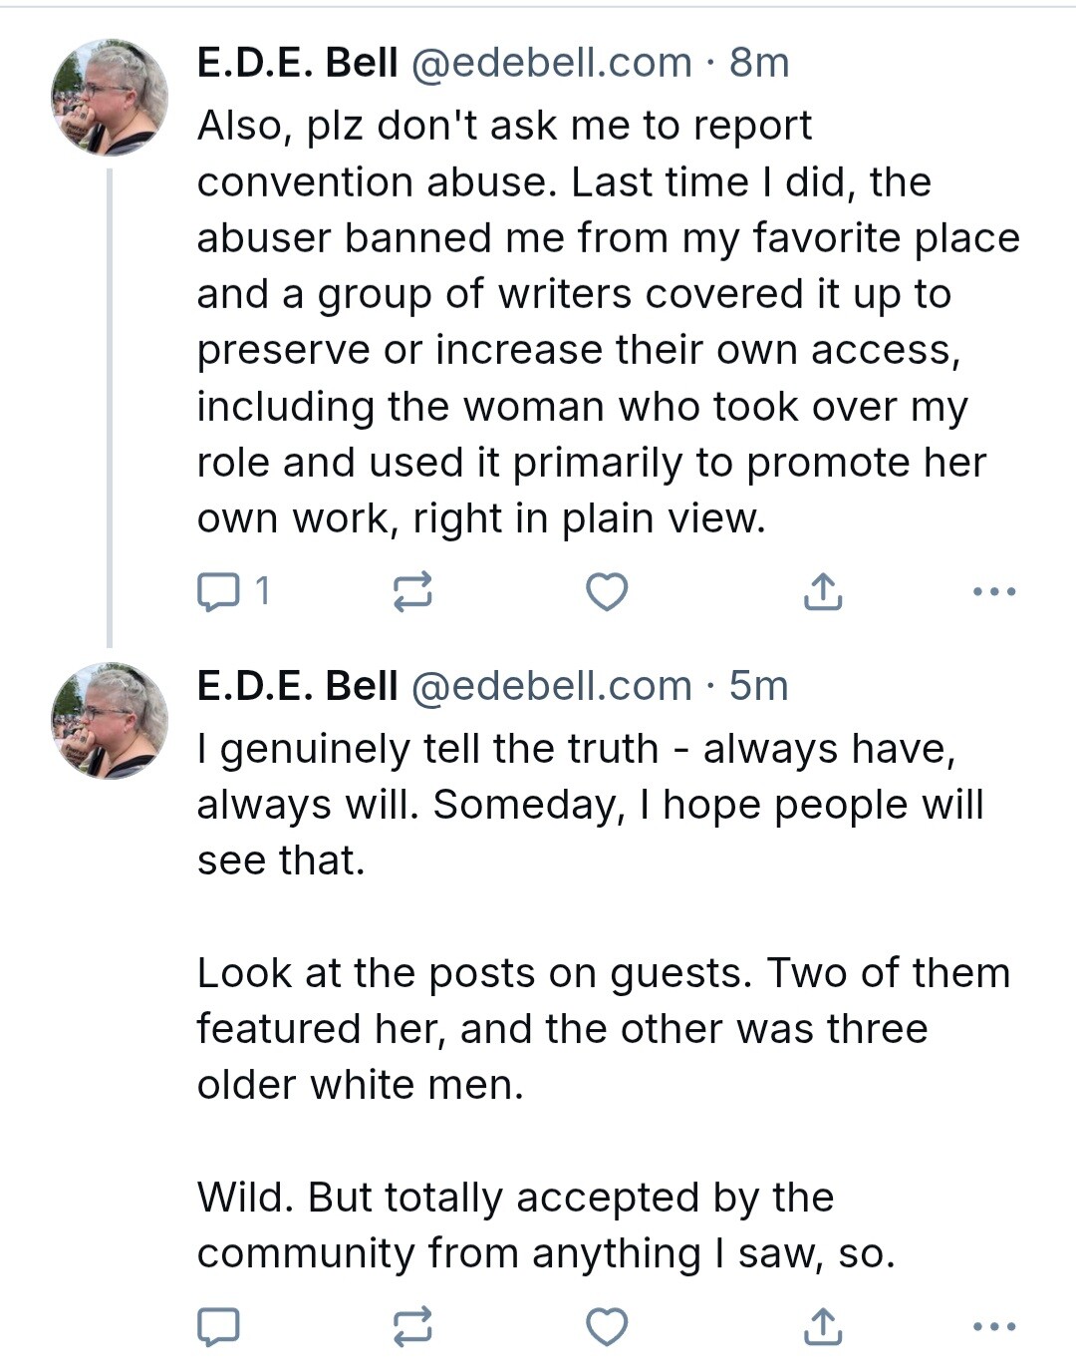Like the 'tell the truth' post
The image size is (1076, 1372).
606,1327
